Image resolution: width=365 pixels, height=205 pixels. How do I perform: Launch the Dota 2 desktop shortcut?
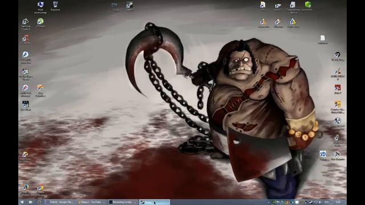338,89
